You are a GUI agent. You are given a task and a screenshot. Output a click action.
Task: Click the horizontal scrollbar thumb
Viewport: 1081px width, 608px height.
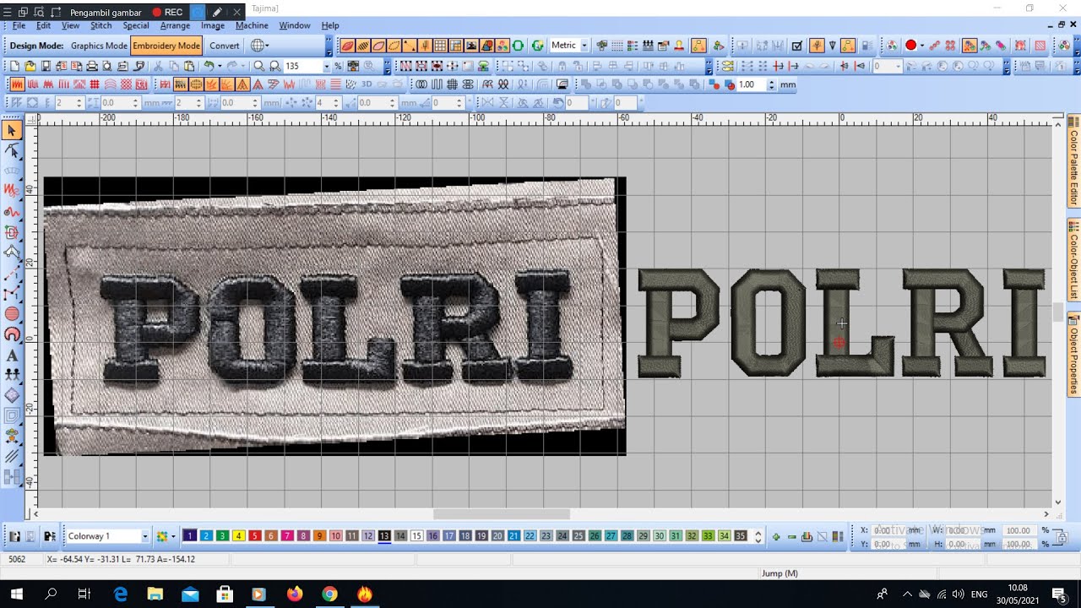coord(502,514)
